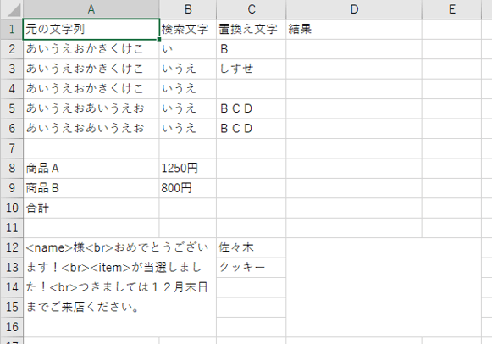Click cell C13 'クッキー'
Screen dimensions: 492x344
click(x=252, y=268)
